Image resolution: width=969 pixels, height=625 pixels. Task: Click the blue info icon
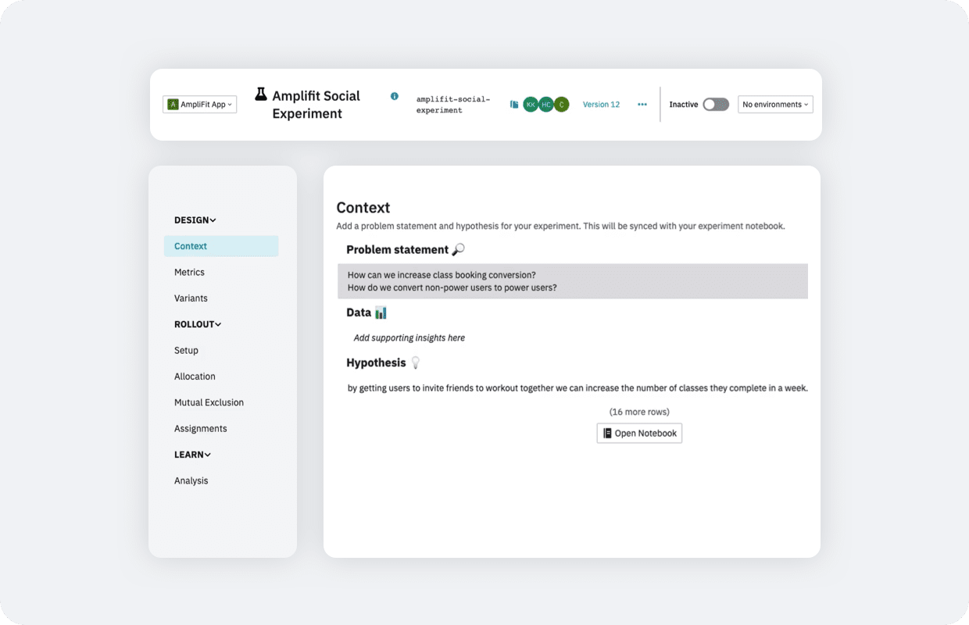[395, 96]
